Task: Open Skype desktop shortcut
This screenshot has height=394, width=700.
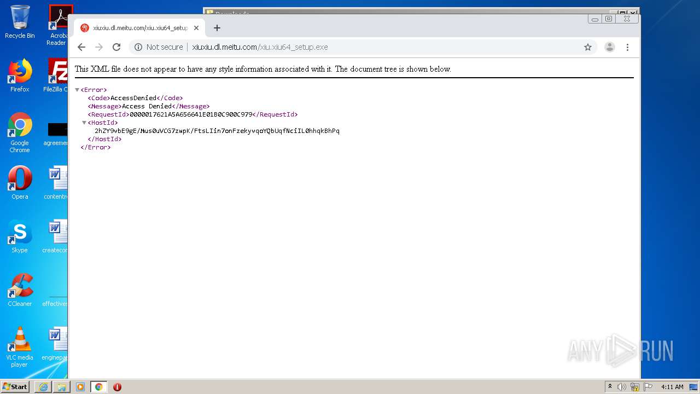Action: [20, 236]
